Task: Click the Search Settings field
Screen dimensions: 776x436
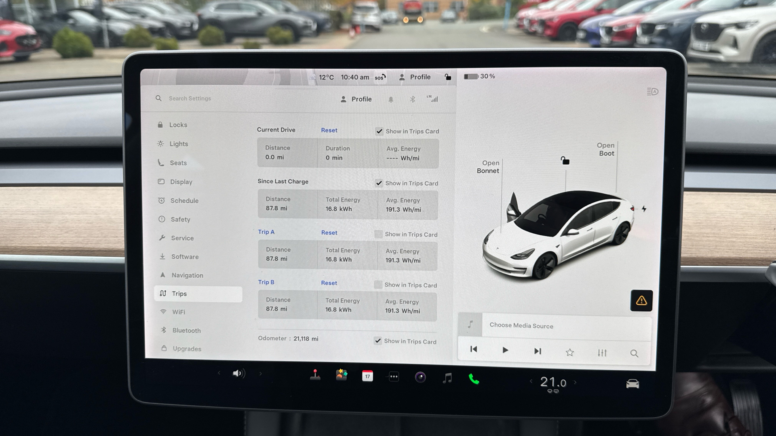Action: [190, 99]
